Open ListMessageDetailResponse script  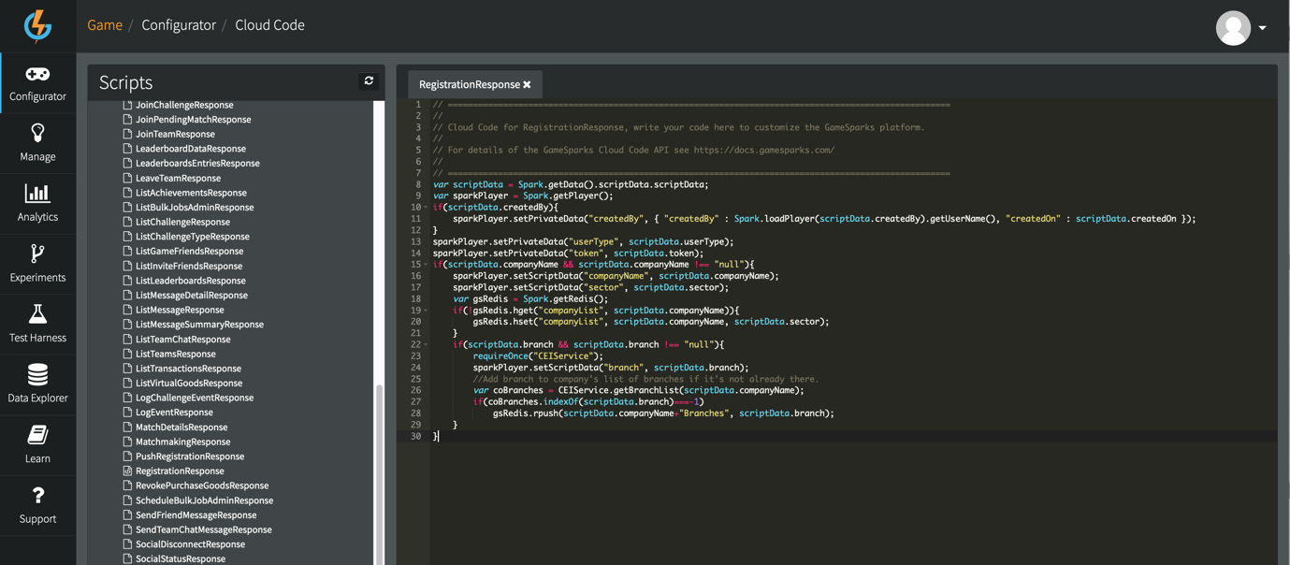pyautogui.click(x=192, y=296)
